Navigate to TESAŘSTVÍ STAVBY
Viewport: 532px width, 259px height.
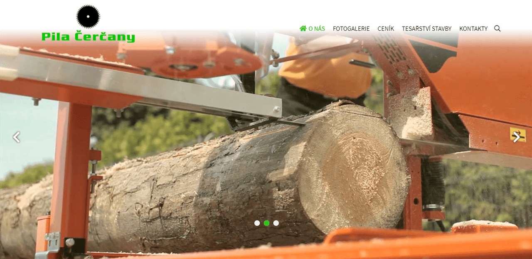point(426,29)
